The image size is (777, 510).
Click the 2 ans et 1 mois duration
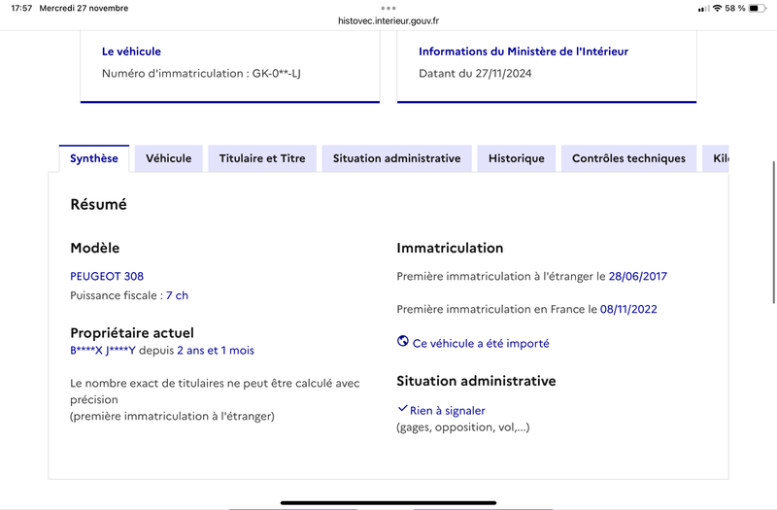point(216,351)
